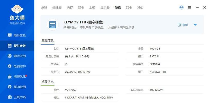
Task: Select the 拓展信息 section header
Action: (48, 82)
